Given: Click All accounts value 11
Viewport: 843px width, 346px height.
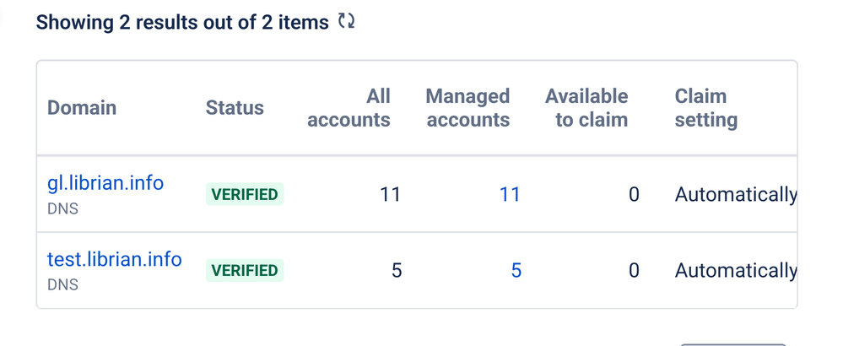Looking at the screenshot, I should point(391,194).
